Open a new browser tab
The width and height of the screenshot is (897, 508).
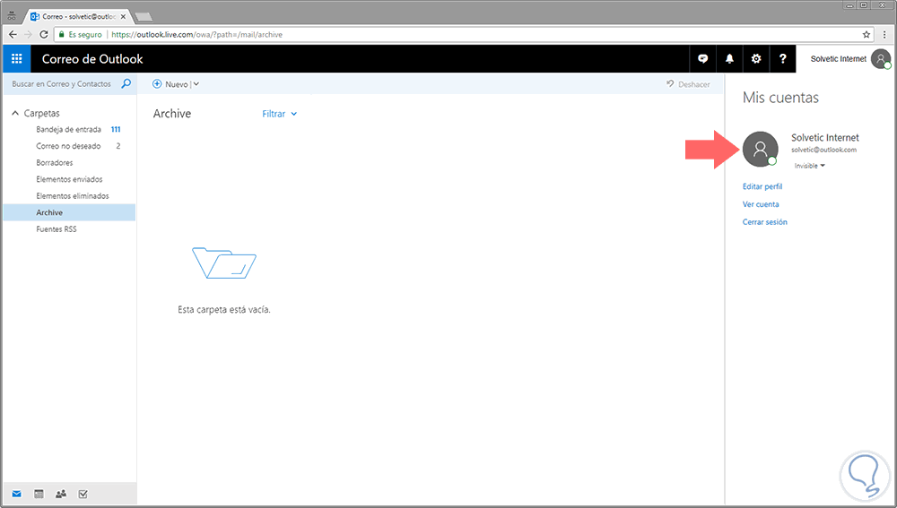coord(143,16)
